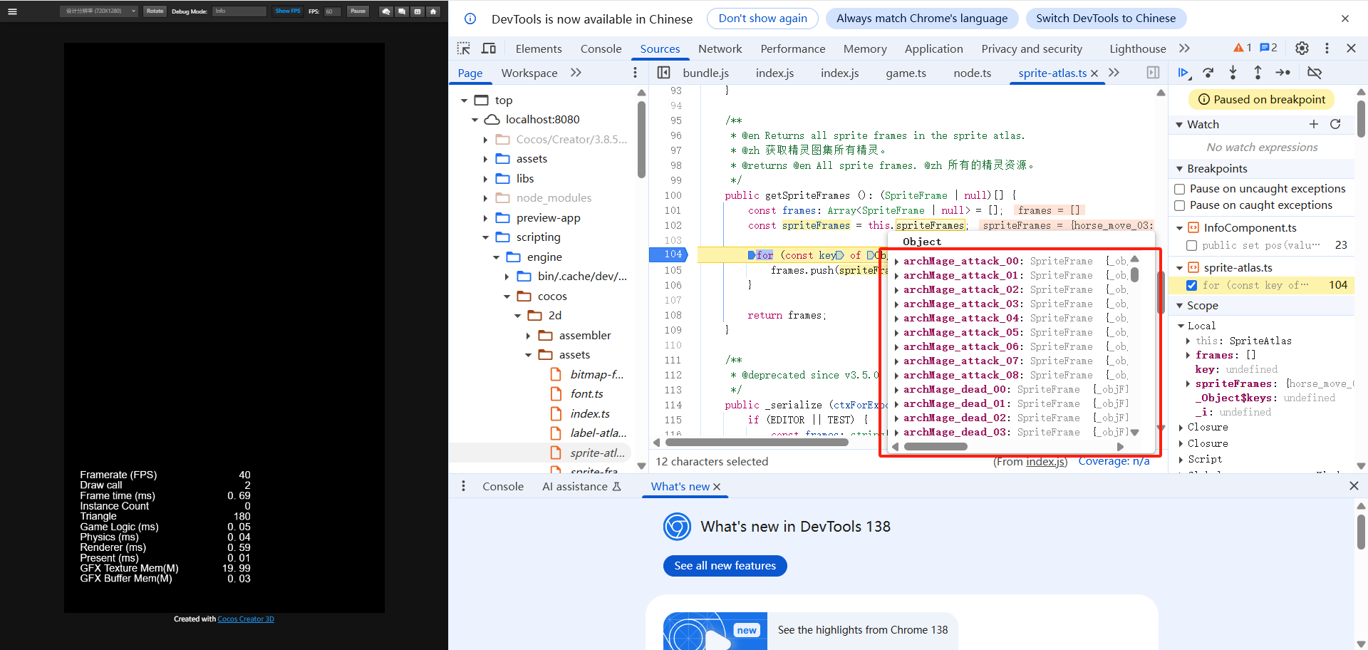Switch to the Performance tab
The height and width of the screenshot is (650, 1368).
(792, 48)
